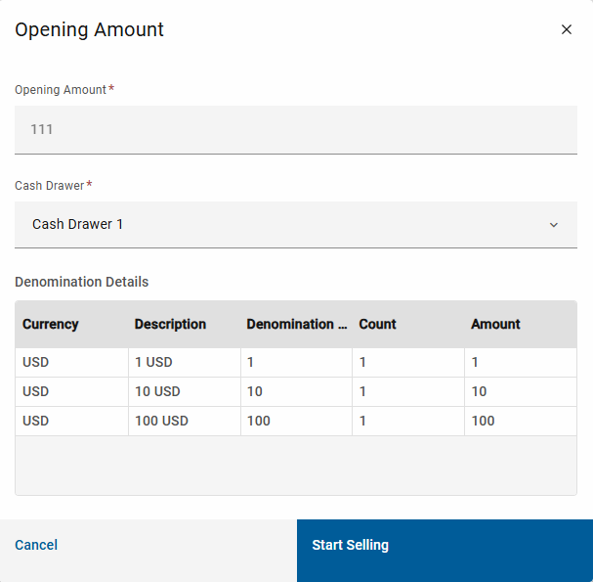Image resolution: width=593 pixels, height=582 pixels.
Task: Click the Cash Drawer chevron arrow
Action: point(554,225)
